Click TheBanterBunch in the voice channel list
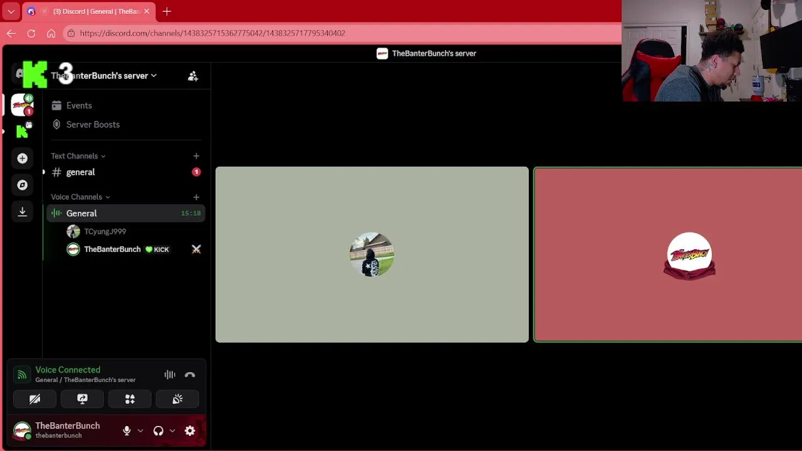802x451 pixels. tap(112, 249)
